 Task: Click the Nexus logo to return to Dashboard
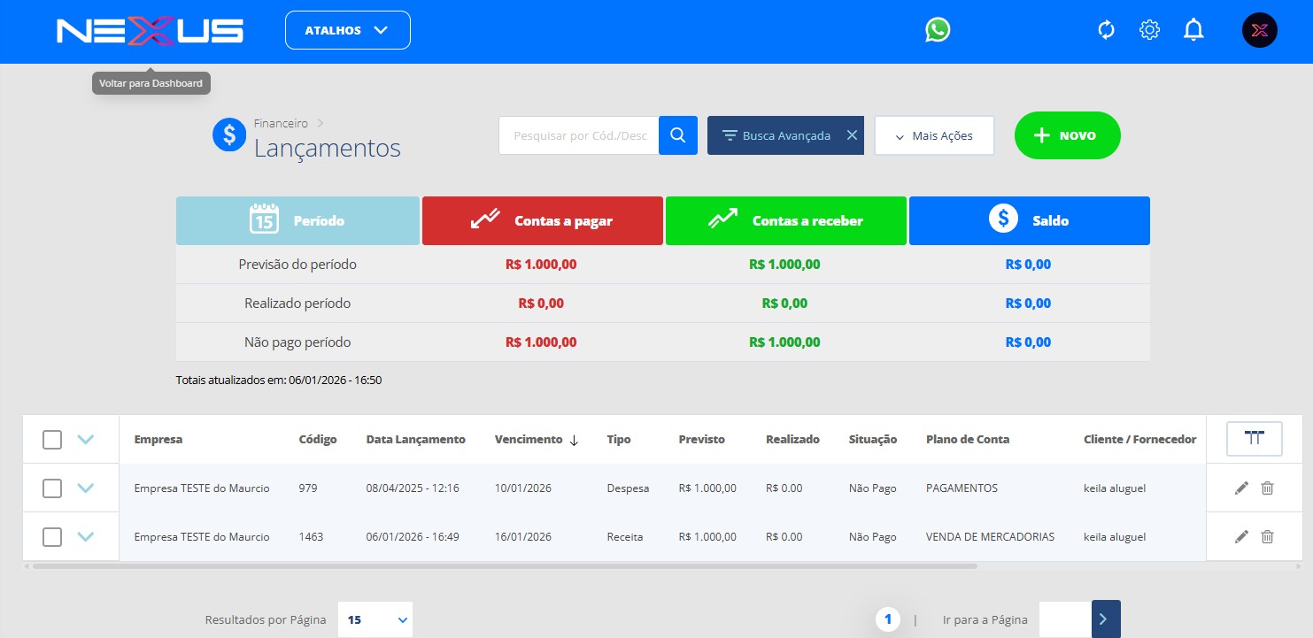[150, 32]
